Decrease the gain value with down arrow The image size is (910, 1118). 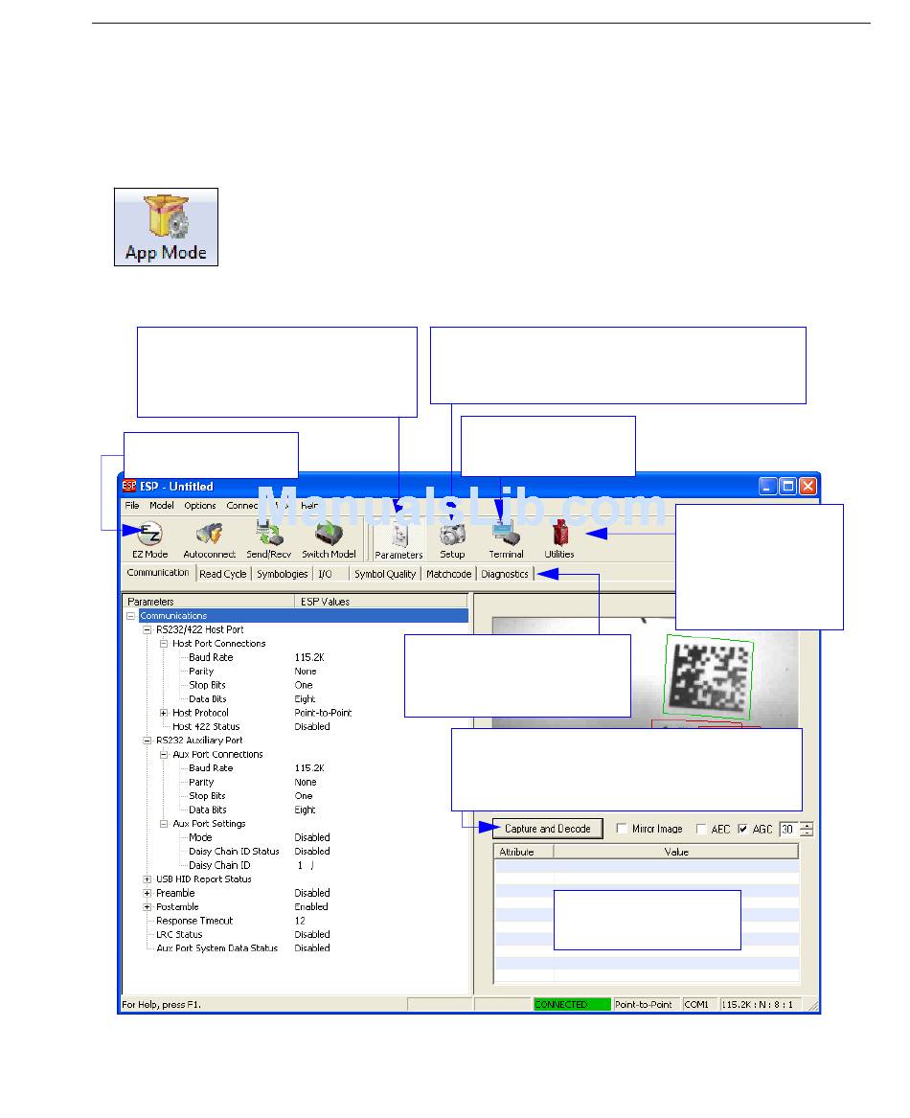[807, 833]
